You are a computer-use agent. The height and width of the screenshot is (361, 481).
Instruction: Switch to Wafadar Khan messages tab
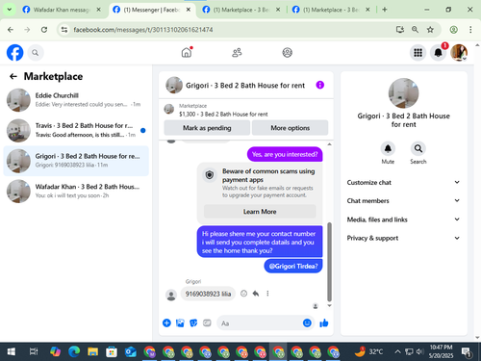(61, 10)
